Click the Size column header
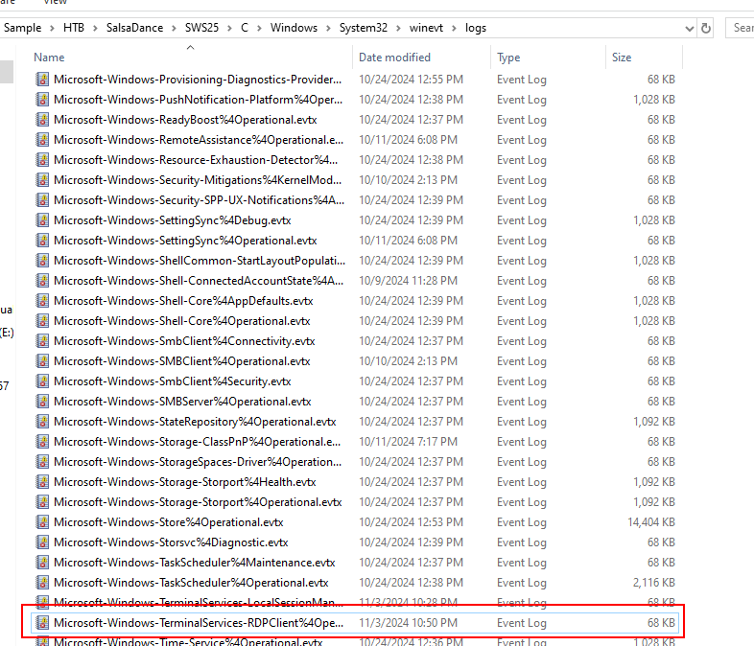 point(622,58)
